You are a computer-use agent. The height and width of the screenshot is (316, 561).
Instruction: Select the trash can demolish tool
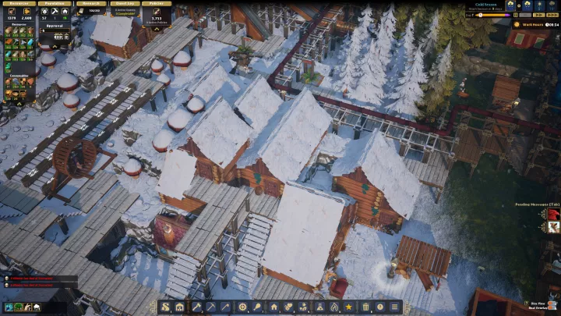point(365,307)
